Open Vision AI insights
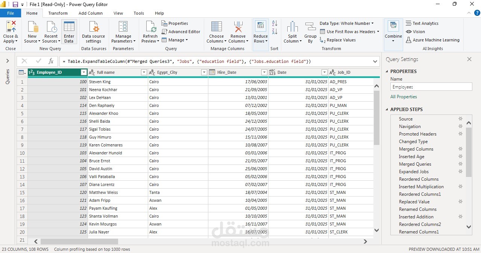Viewport: 481px width, 253px height. pos(415,32)
